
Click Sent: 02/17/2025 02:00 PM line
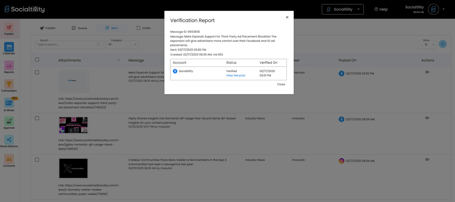tap(188, 50)
